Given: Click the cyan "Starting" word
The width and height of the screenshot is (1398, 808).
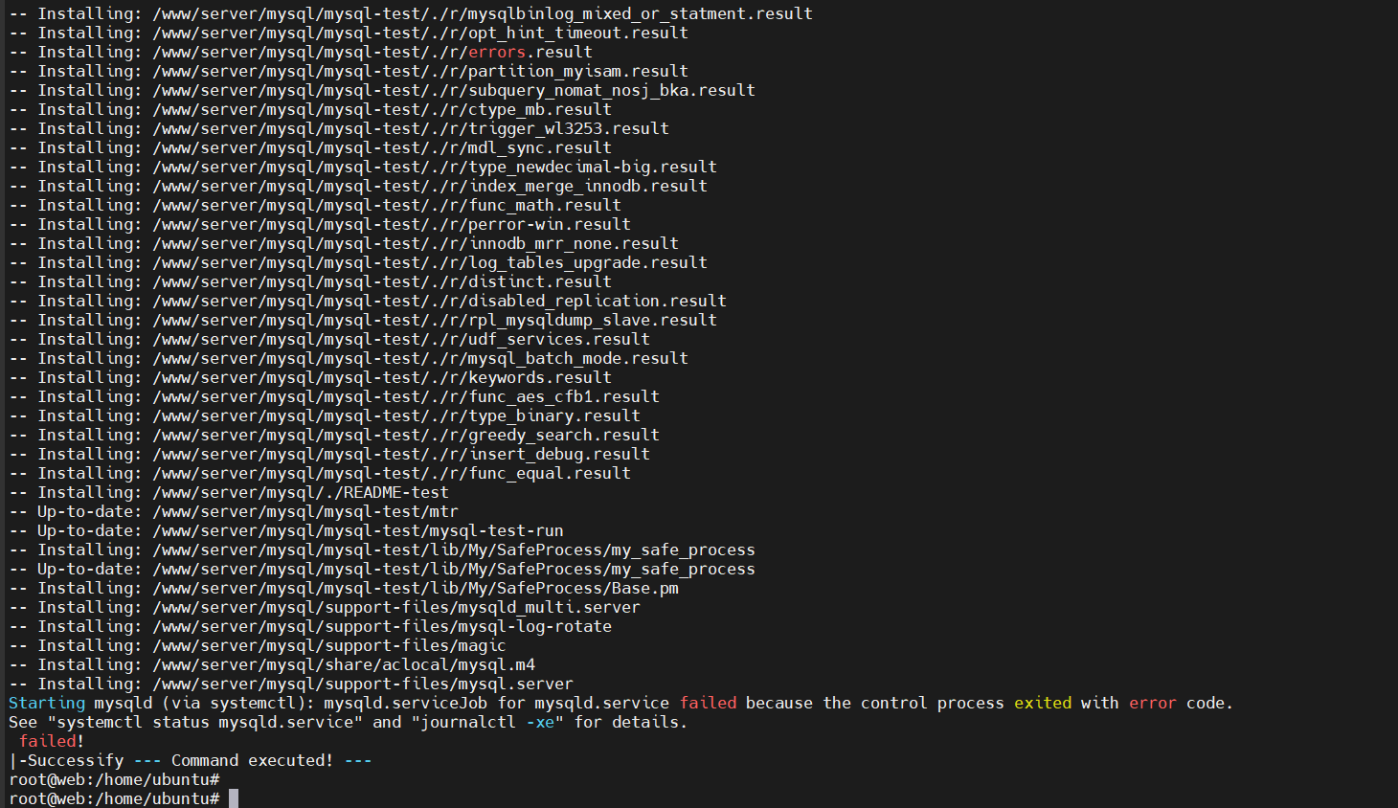Looking at the screenshot, I should point(46,703).
